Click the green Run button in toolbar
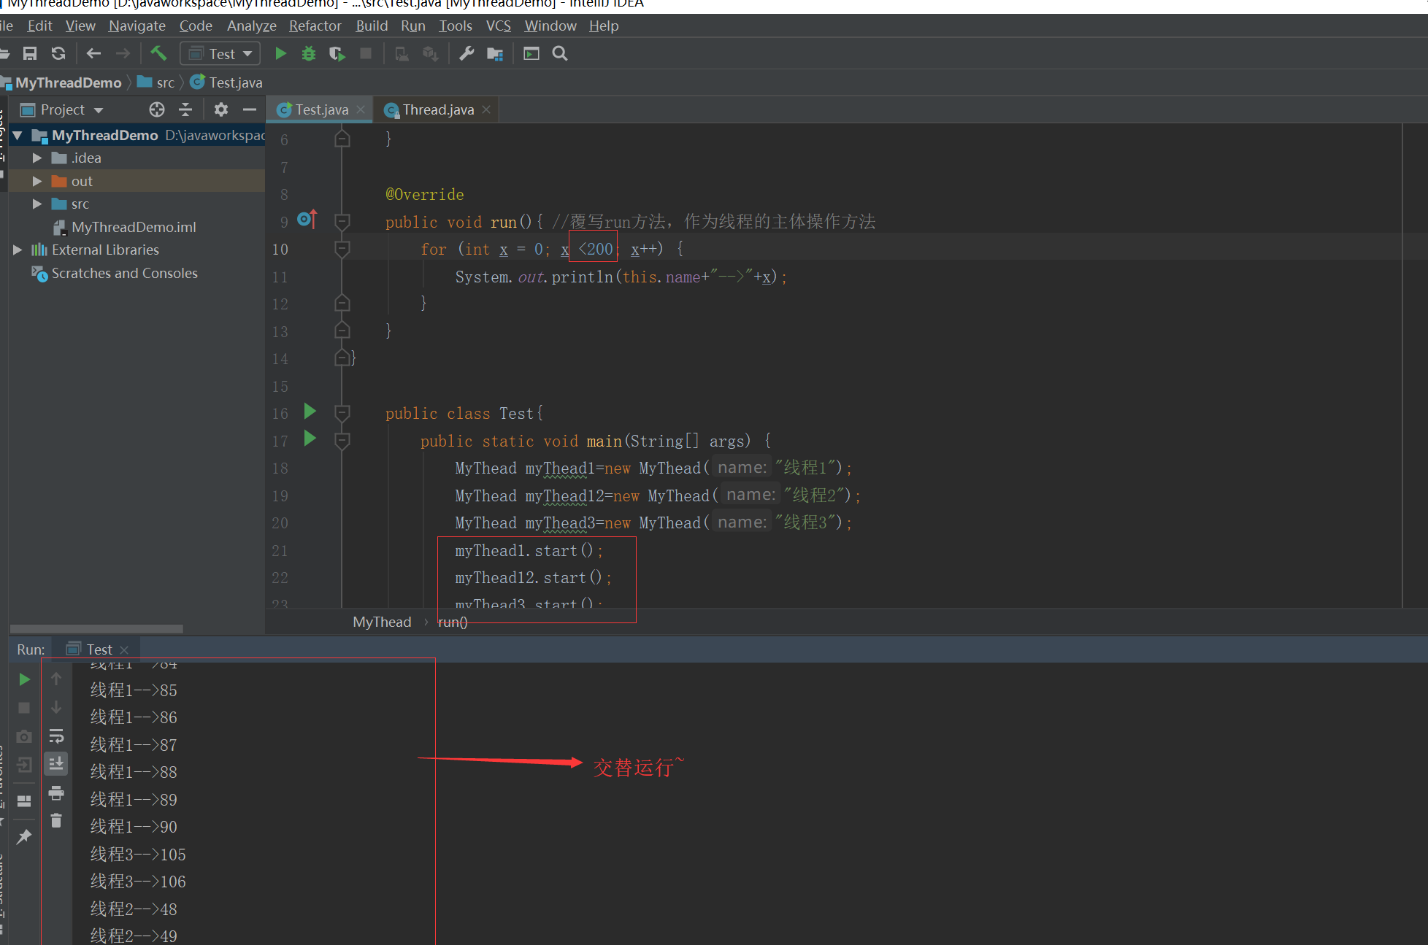The width and height of the screenshot is (1428, 945). tap(280, 53)
